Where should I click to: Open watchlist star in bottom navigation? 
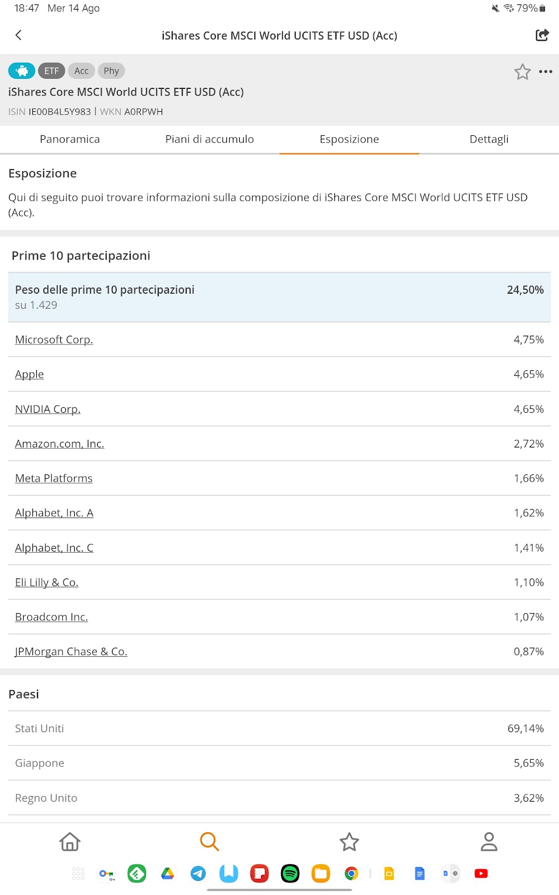pos(349,841)
